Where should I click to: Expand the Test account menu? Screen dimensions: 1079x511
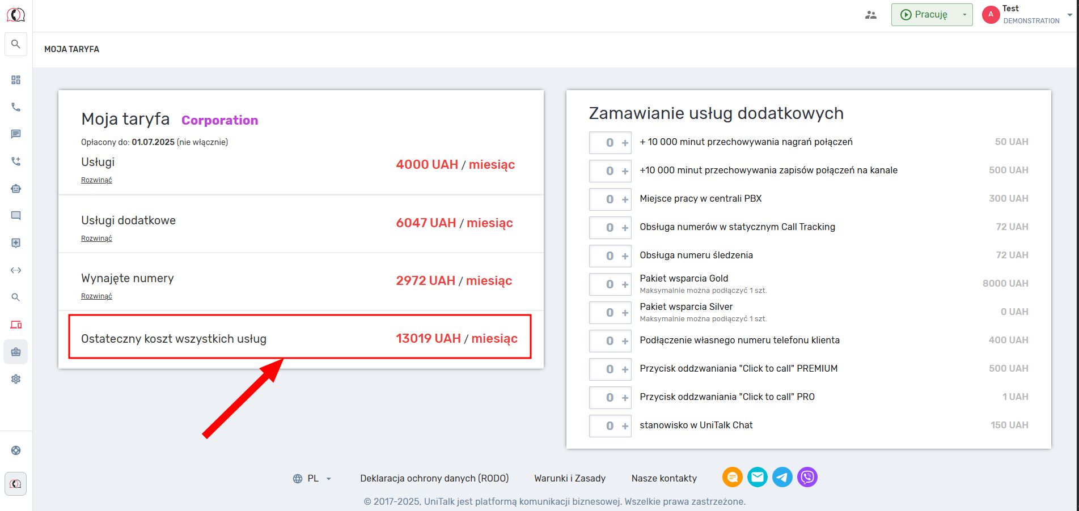pos(1069,15)
